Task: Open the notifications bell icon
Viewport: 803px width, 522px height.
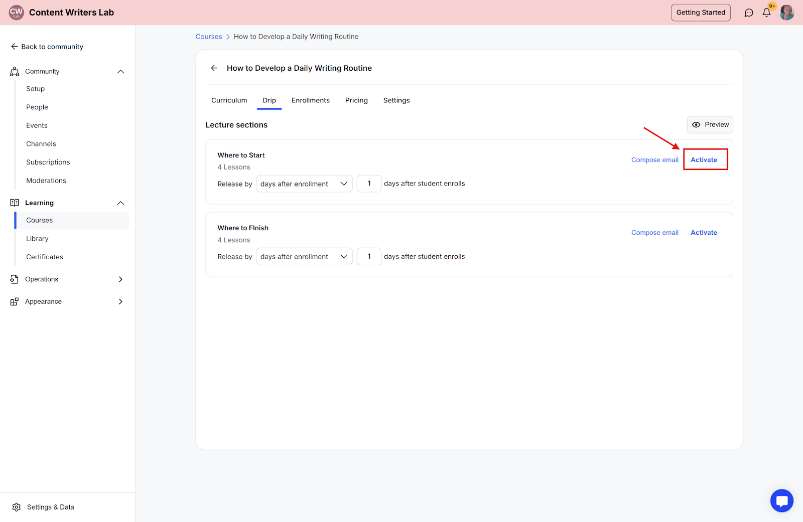Action: (x=766, y=13)
